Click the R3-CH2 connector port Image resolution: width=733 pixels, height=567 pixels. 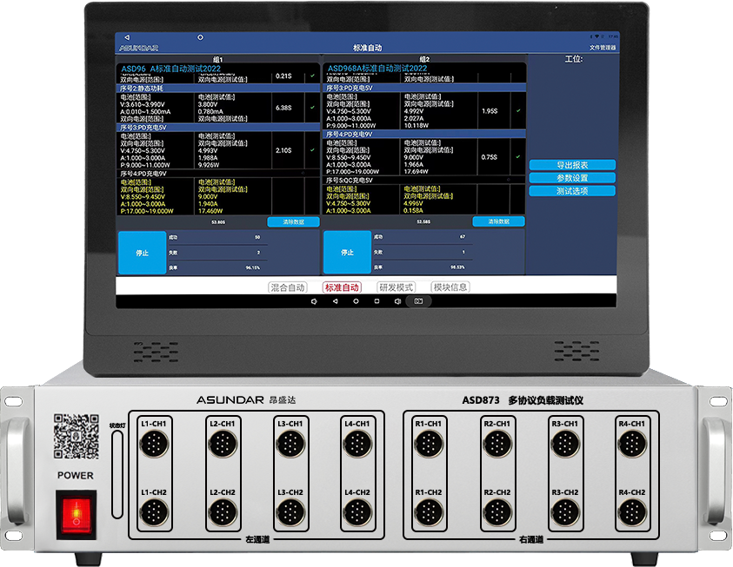565,512
